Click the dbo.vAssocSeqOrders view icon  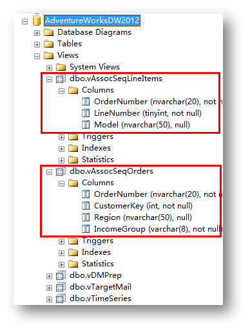pyautogui.click(x=61, y=172)
